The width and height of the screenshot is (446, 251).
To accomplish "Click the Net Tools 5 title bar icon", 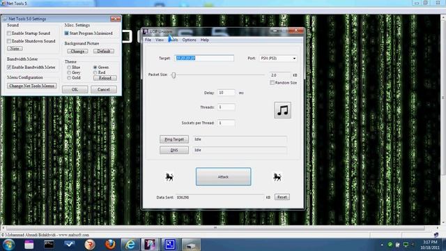I will (x=3, y=3).
